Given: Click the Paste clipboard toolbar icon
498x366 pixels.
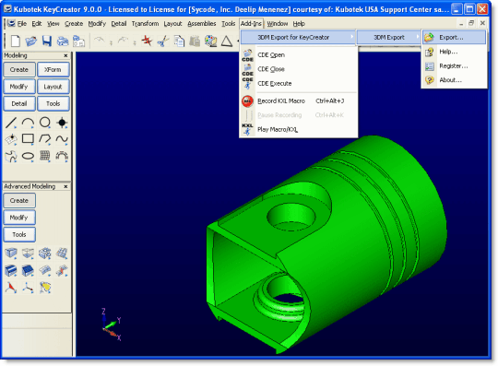Looking at the screenshot, I should 195,41.
